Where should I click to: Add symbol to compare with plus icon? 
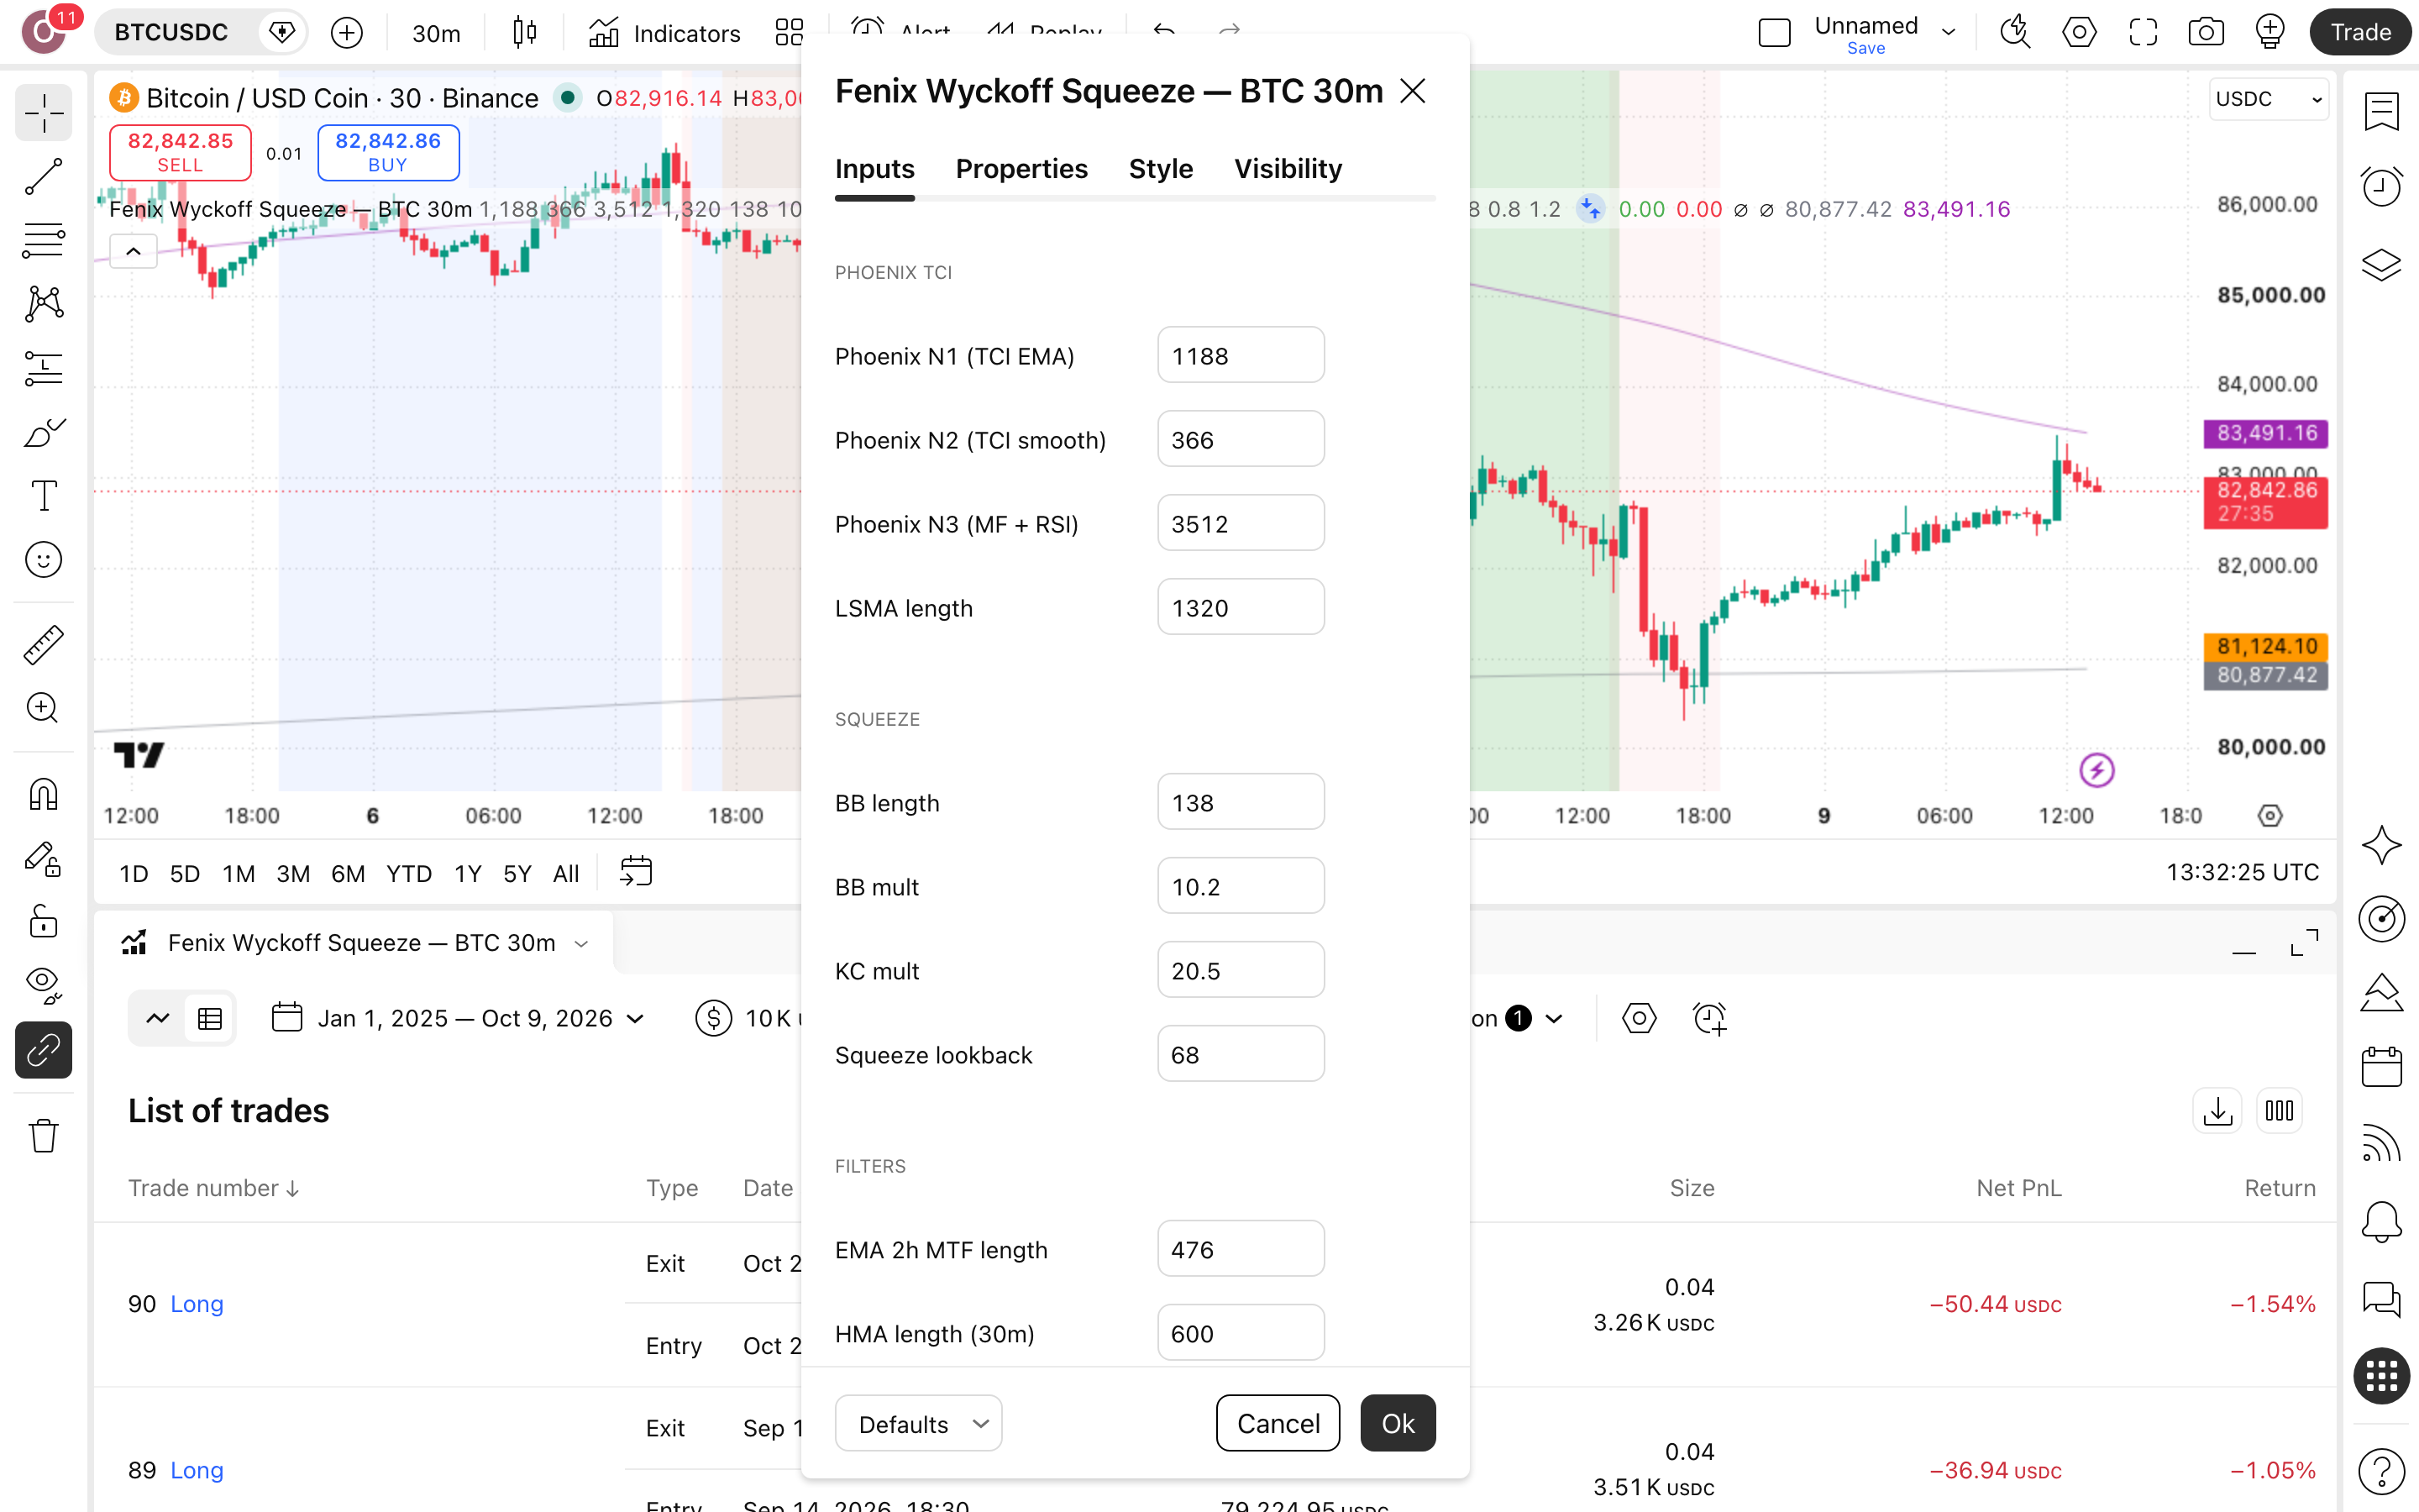coord(347,33)
